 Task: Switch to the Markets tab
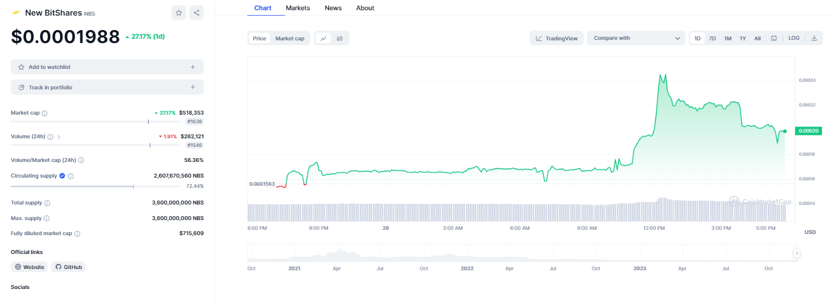coord(297,8)
